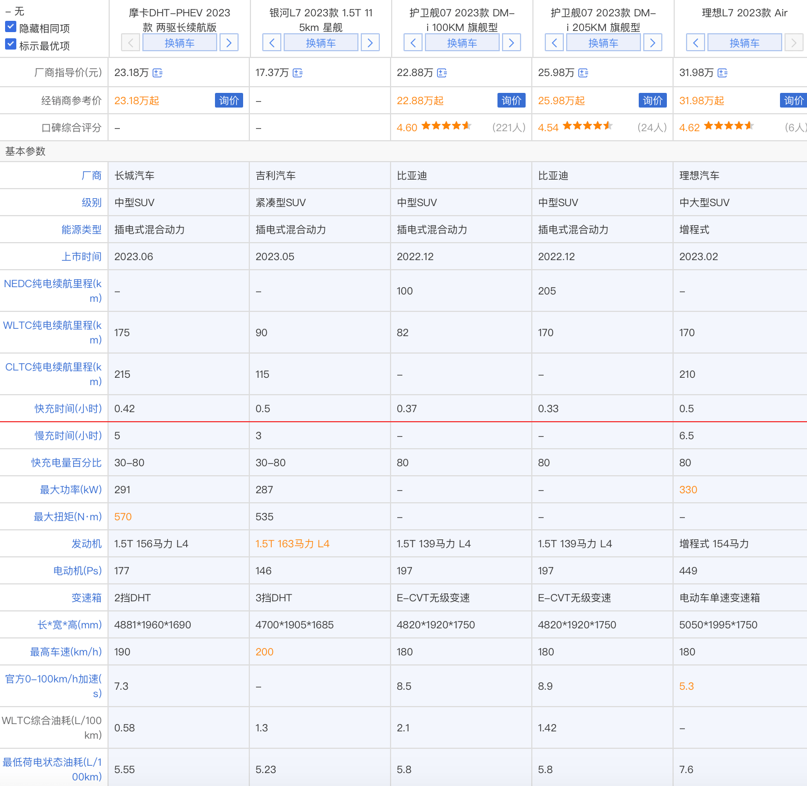Viewport: 807px width, 786px height.
Task: Open price calculator icon beside 31.98万
Action: click(723, 73)
